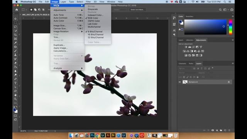
Task: Switch to the Swatches tab
Action: (x=189, y=16)
